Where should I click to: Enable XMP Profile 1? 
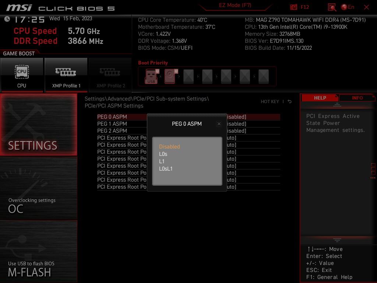click(x=66, y=75)
